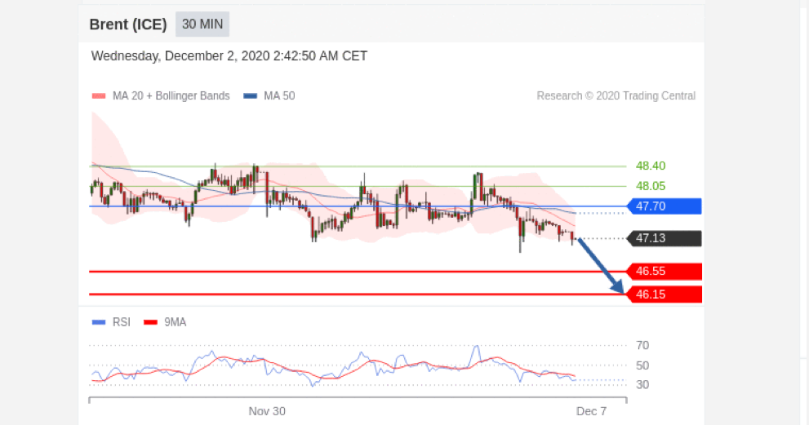This screenshot has height=425, width=809.
Task: Click the red 46.15 support price tag
Action: click(x=665, y=294)
